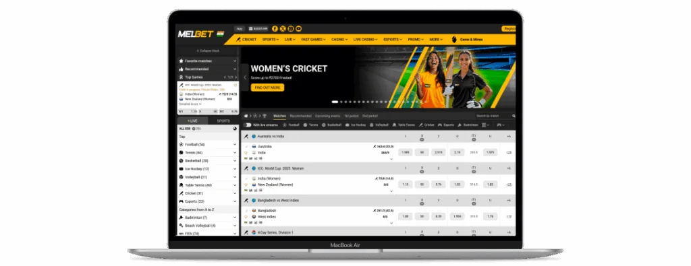Open Melbet's Instagram icon

pos(290,28)
